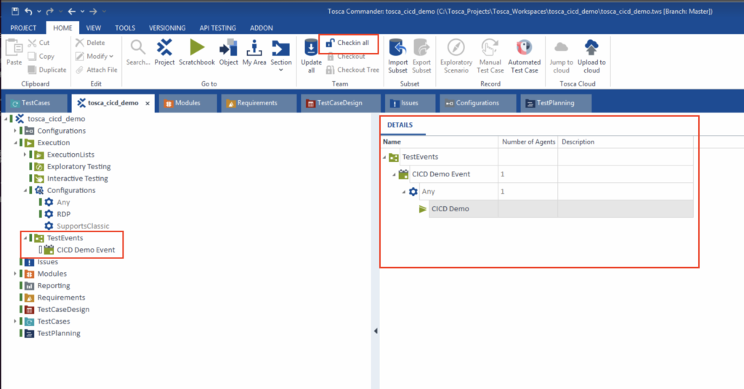The width and height of the screenshot is (744, 389).
Task: Click Update all
Action: pos(311,56)
